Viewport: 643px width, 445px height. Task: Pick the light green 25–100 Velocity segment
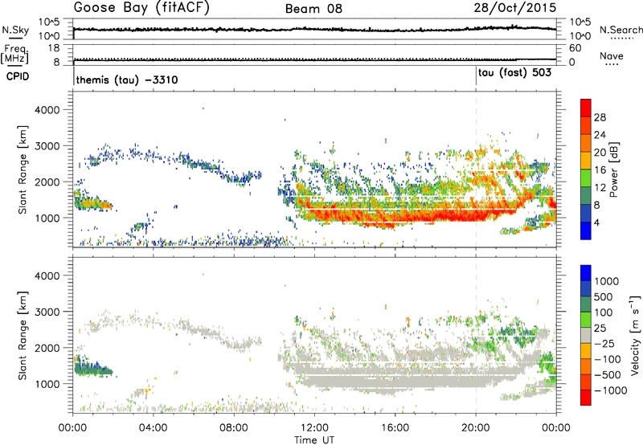click(x=586, y=320)
